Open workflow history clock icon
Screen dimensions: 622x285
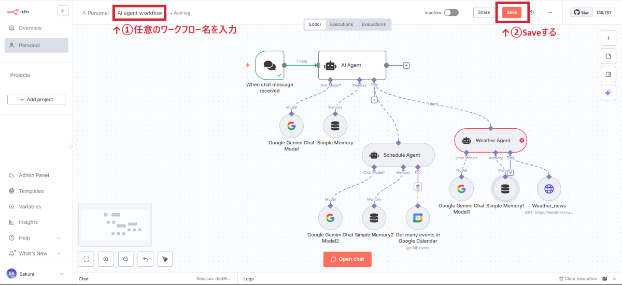click(531, 12)
